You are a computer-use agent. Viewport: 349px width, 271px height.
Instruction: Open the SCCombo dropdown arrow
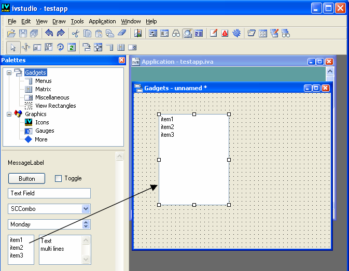86,209
